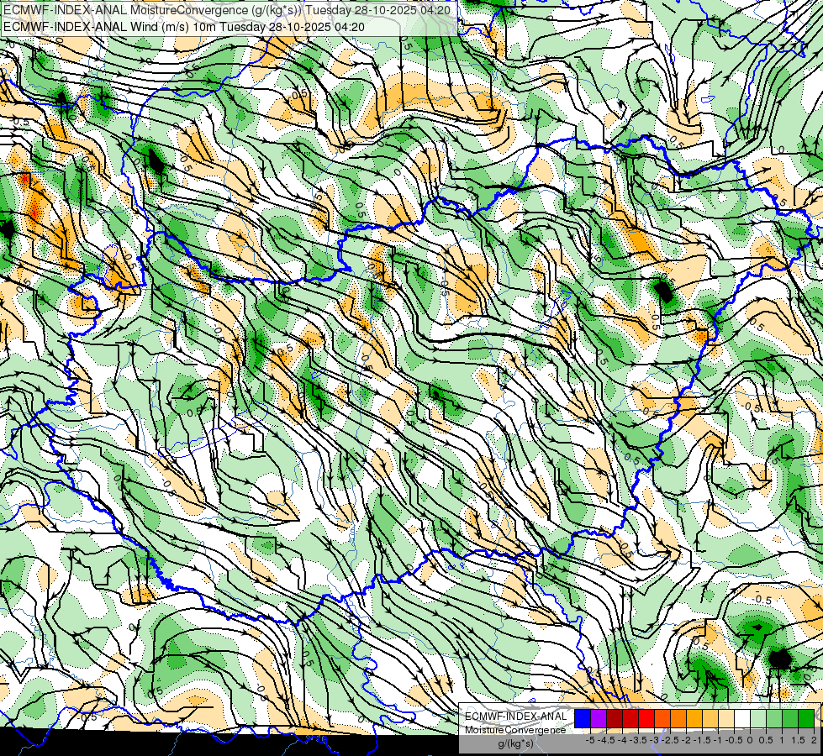Click the -2.5 tick label in legend

click(x=670, y=740)
